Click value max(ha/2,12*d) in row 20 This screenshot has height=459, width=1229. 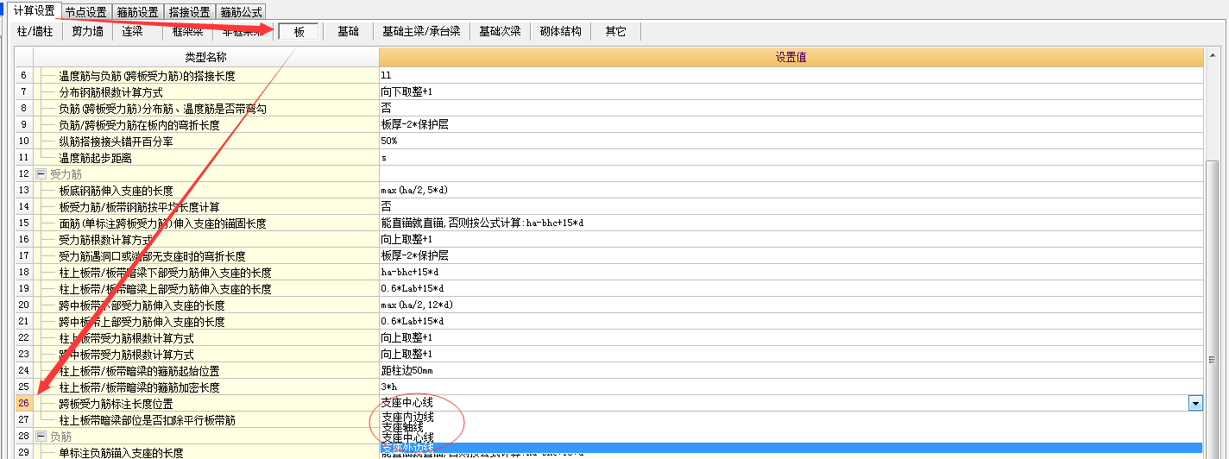tap(417, 305)
